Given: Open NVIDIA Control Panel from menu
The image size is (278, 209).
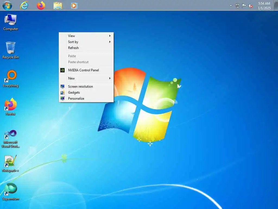Looking at the screenshot, I should 86,70.
